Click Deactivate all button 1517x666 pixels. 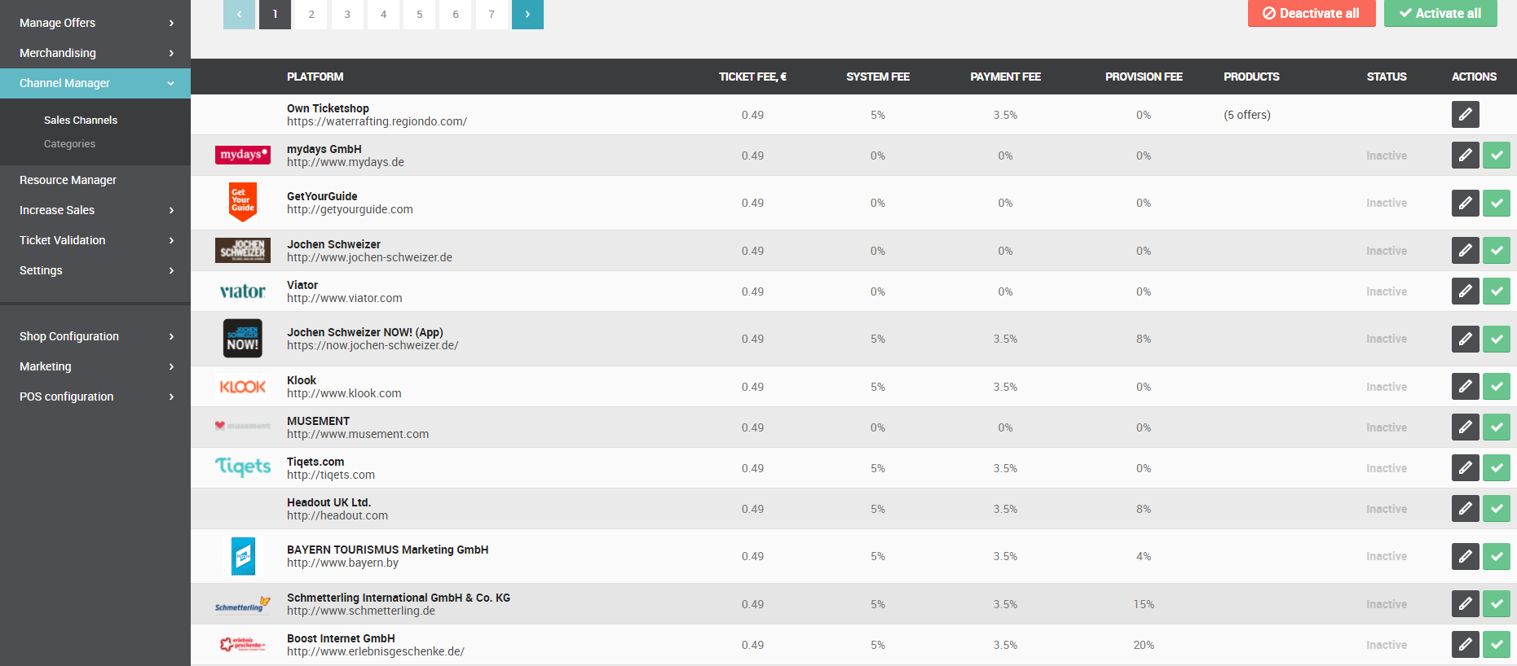tap(1312, 13)
